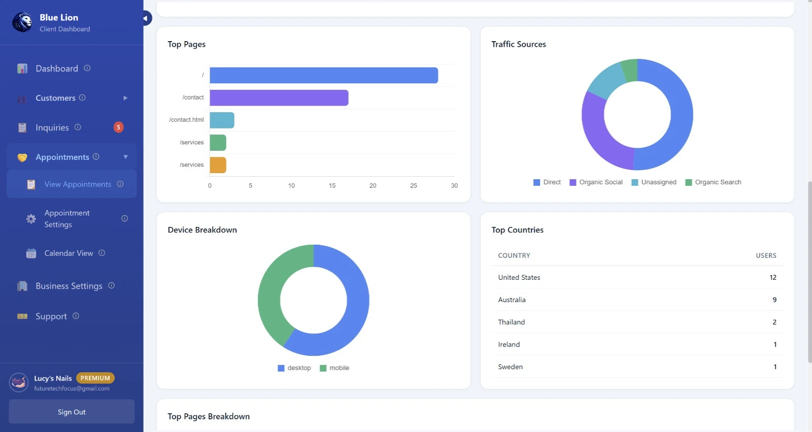The height and width of the screenshot is (432, 812).
Task: Click the futuretechfocus@gmail.com account email
Action: point(72,388)
